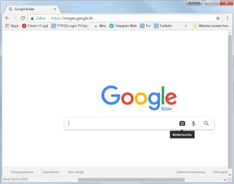Image resolution: width=234 pixels, height=184 pixels.
Task: Open the For bookmark
Action: tap(146, 26)
